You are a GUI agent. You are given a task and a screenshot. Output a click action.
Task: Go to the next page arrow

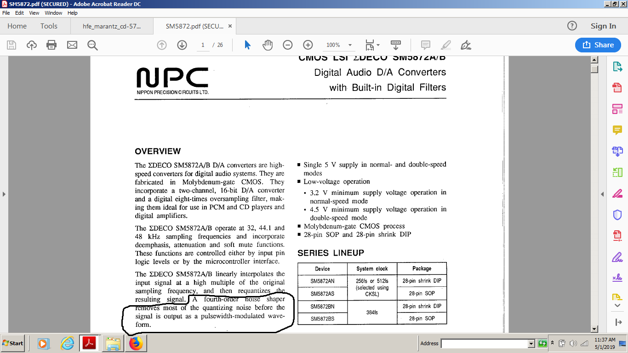point(182,45)
